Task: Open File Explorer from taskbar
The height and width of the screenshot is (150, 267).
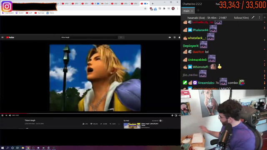Action: click(23, 148)
